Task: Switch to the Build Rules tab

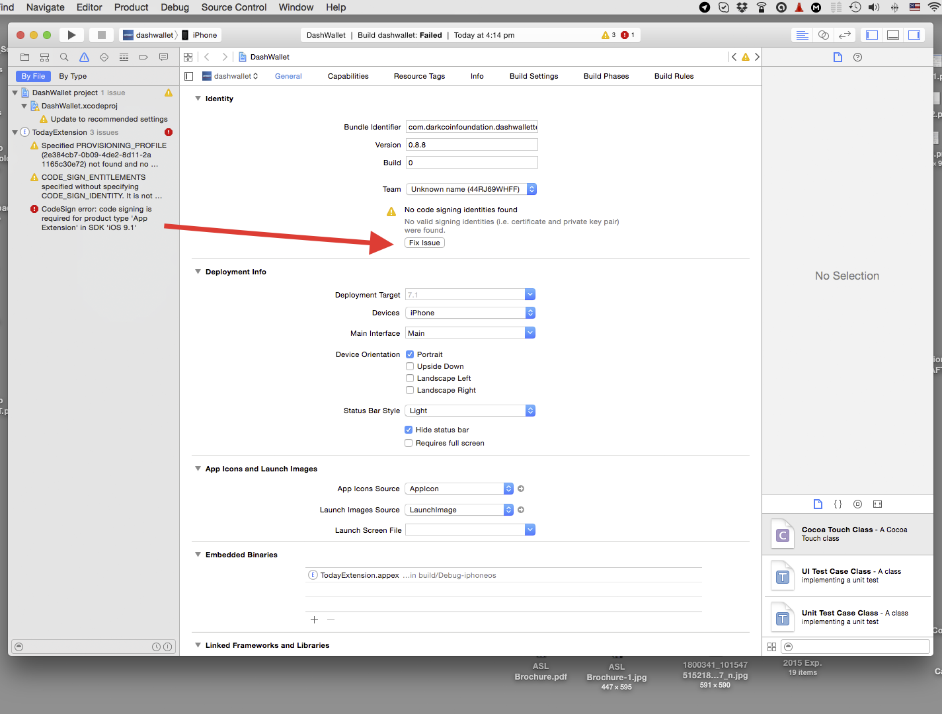Action: click(x=674, y=76)
